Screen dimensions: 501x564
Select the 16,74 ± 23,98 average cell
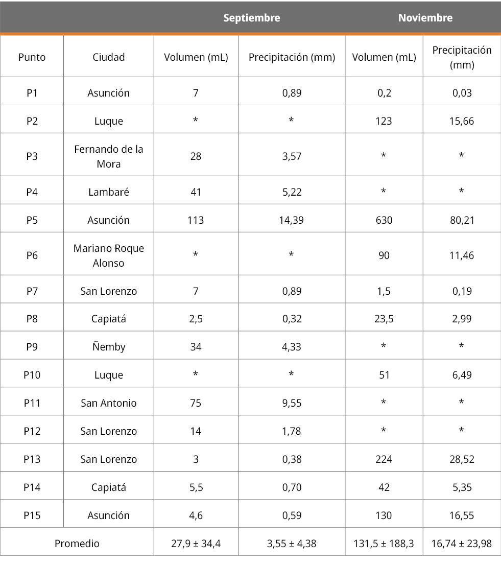(462, 544)
